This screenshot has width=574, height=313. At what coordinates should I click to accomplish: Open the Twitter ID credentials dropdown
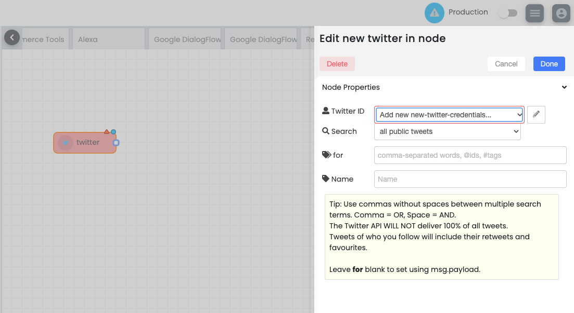pos(449,115)
